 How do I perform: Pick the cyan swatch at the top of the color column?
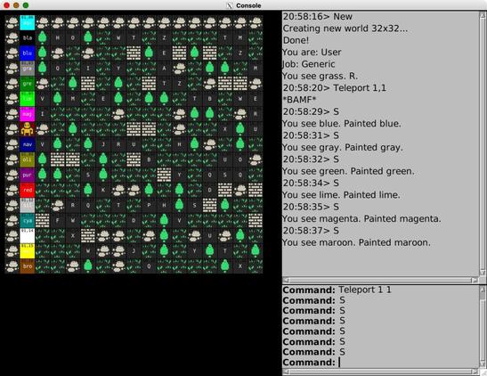(x=28, y=22)
